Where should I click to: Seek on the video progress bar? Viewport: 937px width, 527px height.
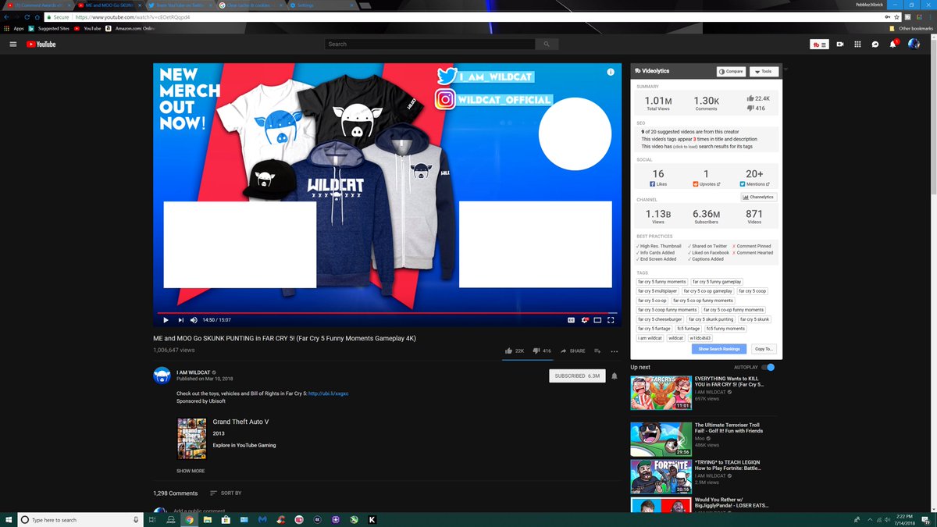tap(387, 312)
